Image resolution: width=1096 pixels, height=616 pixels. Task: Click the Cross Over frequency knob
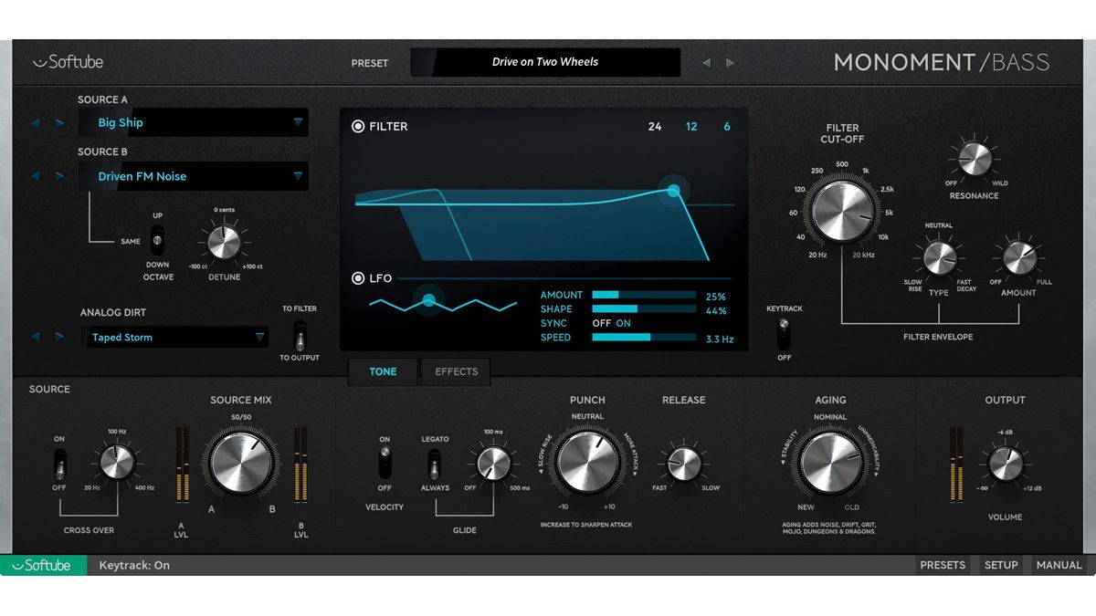pyautogui.click(x=117, y=463)
